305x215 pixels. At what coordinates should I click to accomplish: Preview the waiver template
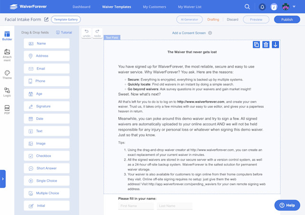click(256, 20)
